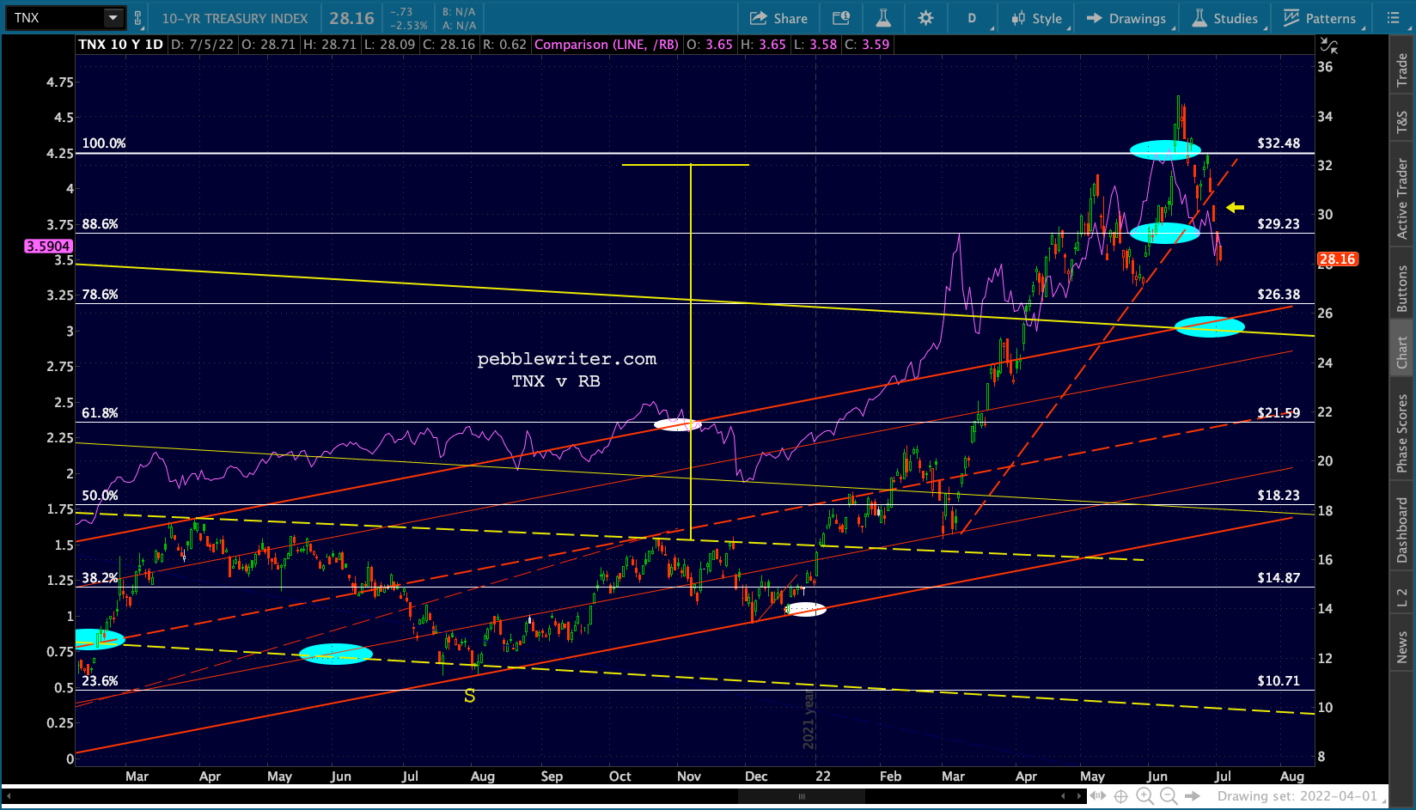This screenshot has height=810, width=1416.
Task: Click the 50.0% Fibonacci level label
Action: coord(100,496)
